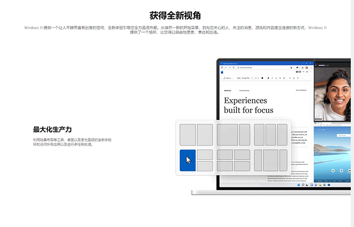Select right zone of two equal columns layout
This screenshot has height=227, width=354.
[205, 135]
